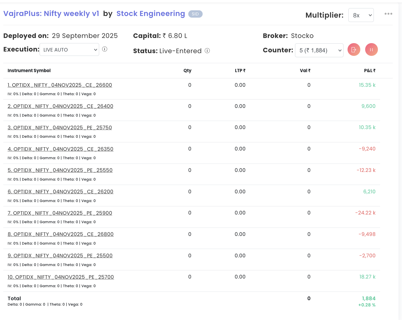The image size is (402, 320).
Task: Open VajraPlus: Nifty weekly v1 strategy link
Action: (x=51, y=14)
